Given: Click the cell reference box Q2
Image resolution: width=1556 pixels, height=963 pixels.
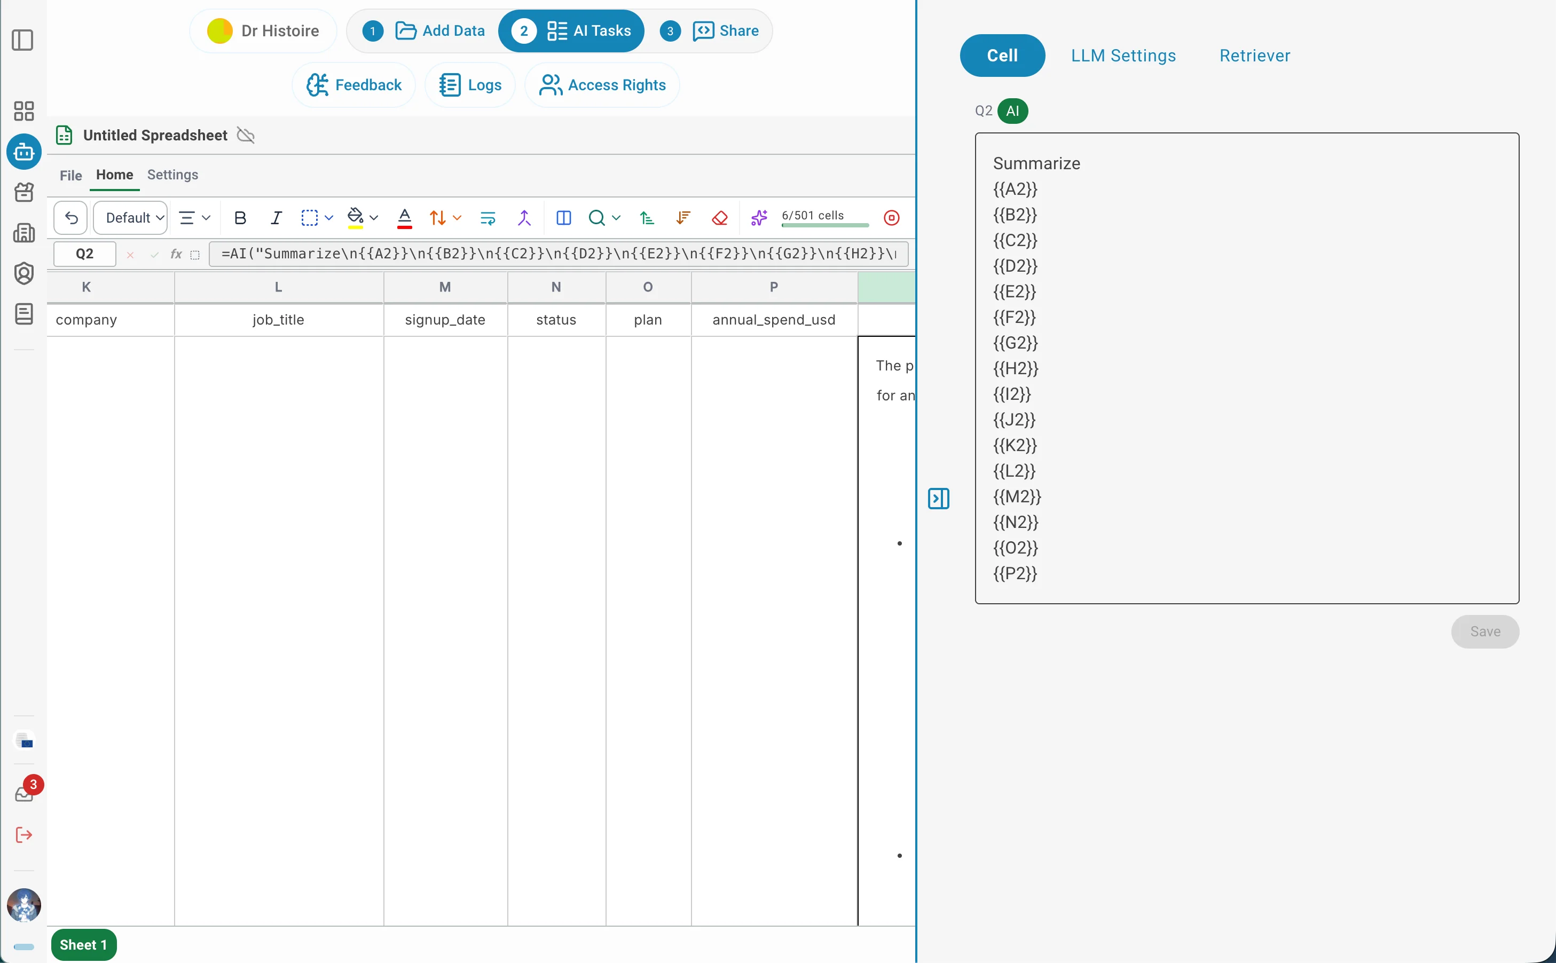Looking at the screenshot, I should tap(85, 254).
